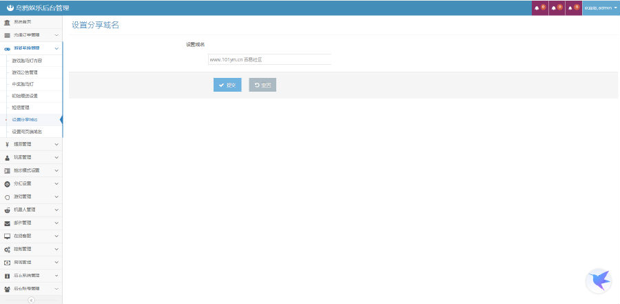Click the blue bird floating icon
The image size is (620, 304).
[598, 280]
